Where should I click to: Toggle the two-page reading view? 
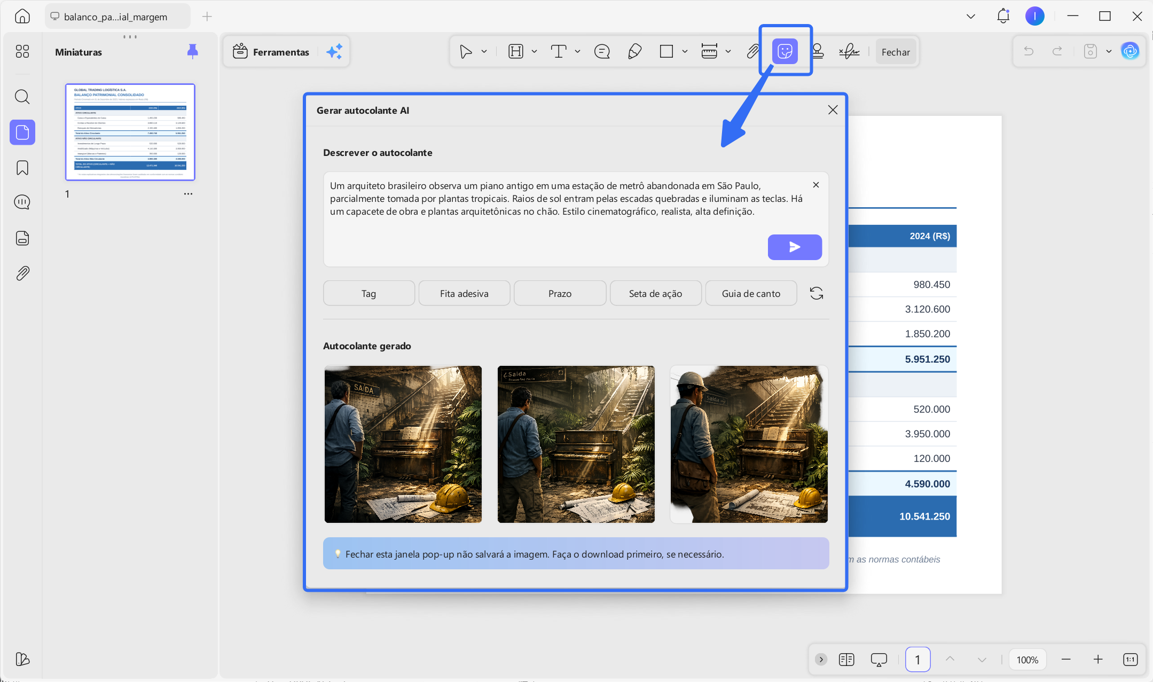click(x=846, y=660)
